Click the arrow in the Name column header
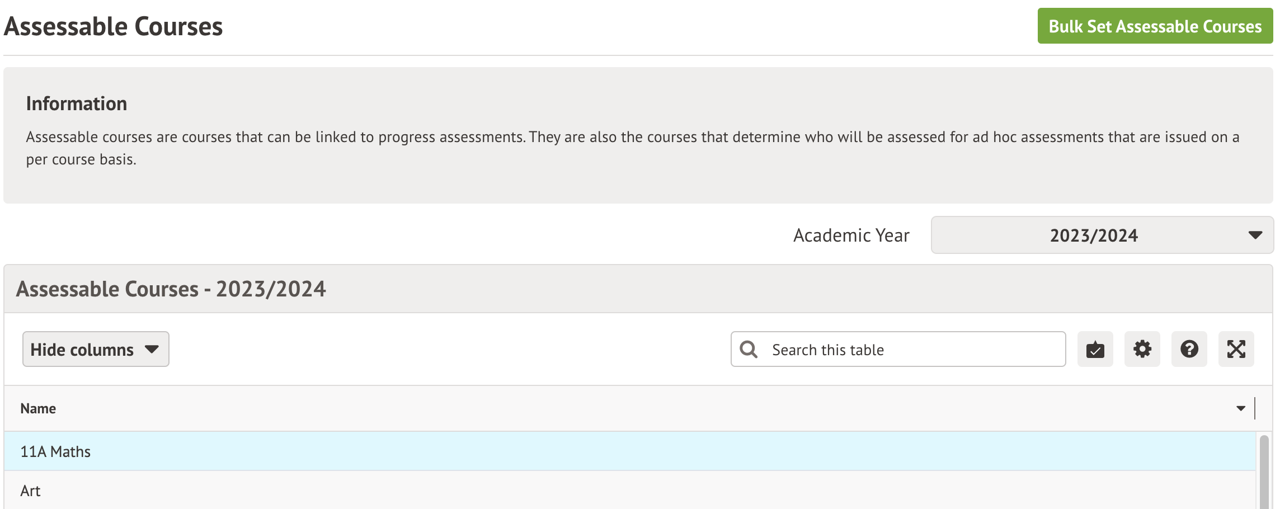1280x509 pixels. pos(1240,409)
